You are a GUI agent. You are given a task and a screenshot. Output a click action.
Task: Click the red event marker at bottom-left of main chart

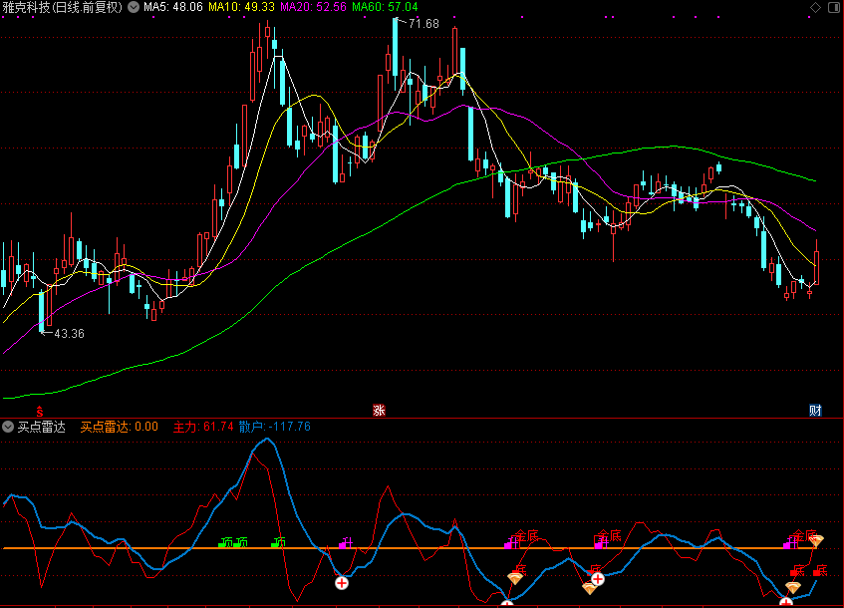click(x=40, y=410)
